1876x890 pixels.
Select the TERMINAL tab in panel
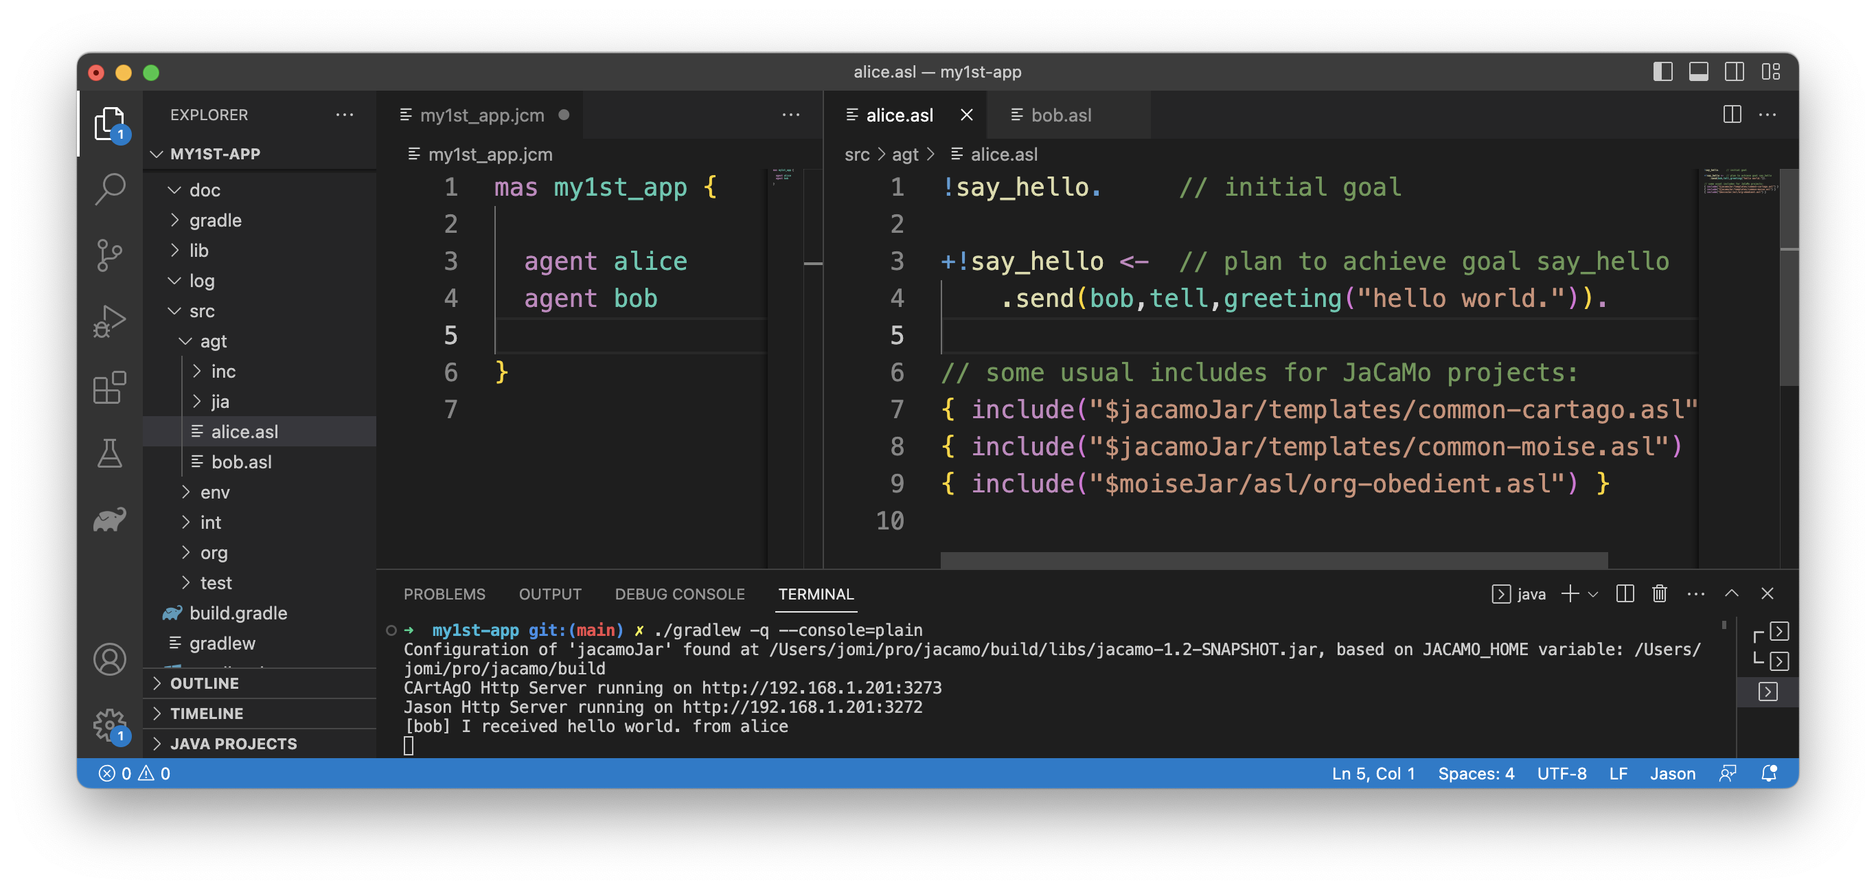[x=816, y=593]
